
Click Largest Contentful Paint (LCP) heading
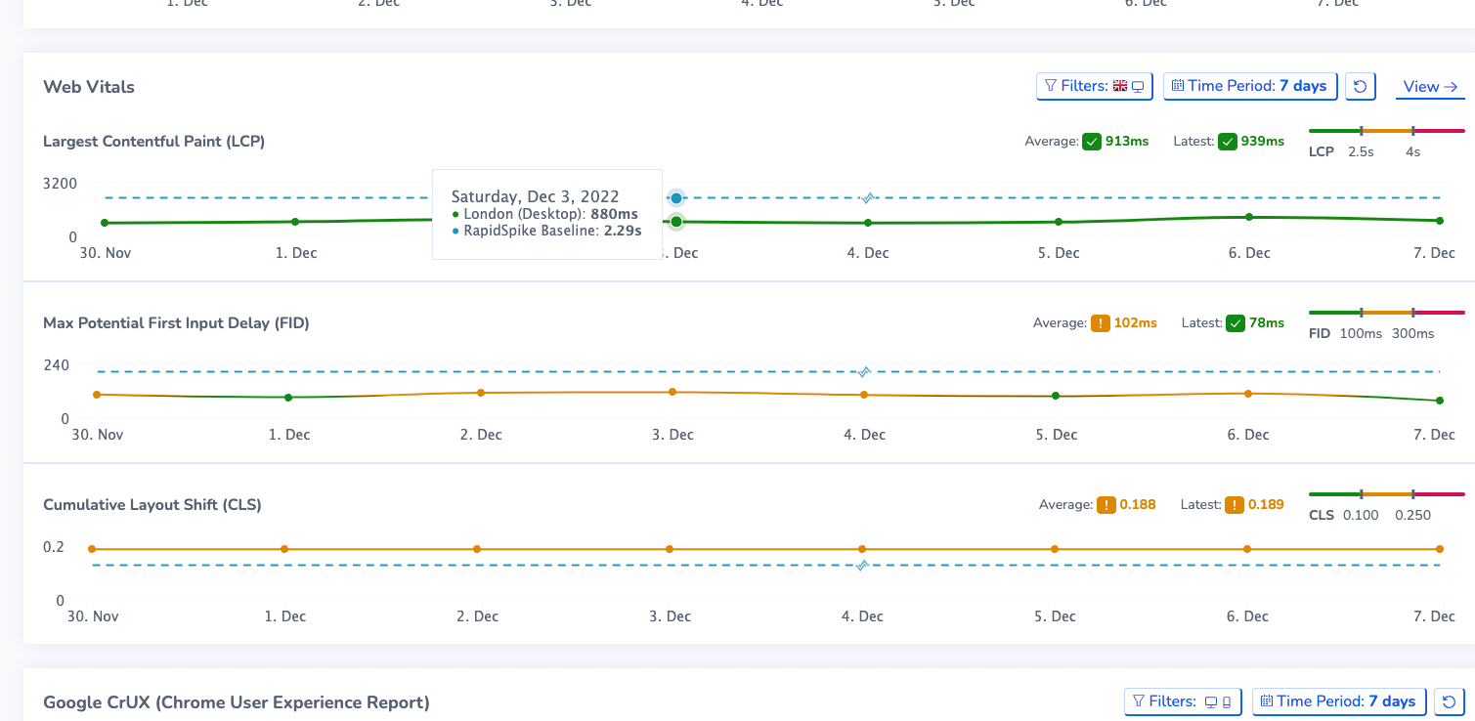click(x=154, y=142)
